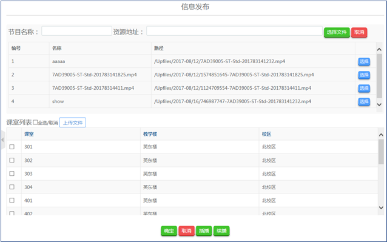This screenshot has width=387, height=242.
Task: Click the 名称 column header
Action: (x=57, y=49)
